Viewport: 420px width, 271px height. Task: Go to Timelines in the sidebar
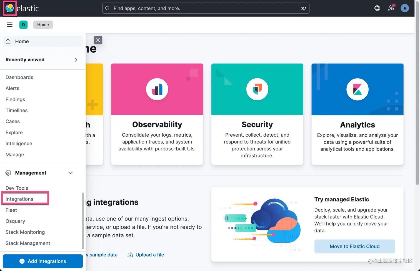coord(17,110)
